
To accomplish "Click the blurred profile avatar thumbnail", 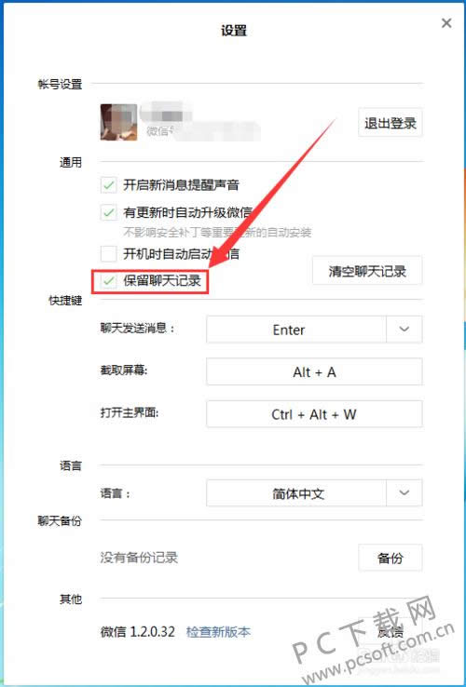I will pyautogui.click(x=118, y=122).
